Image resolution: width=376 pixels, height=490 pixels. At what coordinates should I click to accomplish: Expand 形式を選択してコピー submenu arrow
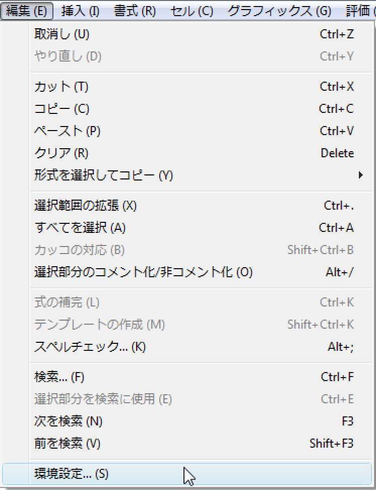[x=361, y=175]
